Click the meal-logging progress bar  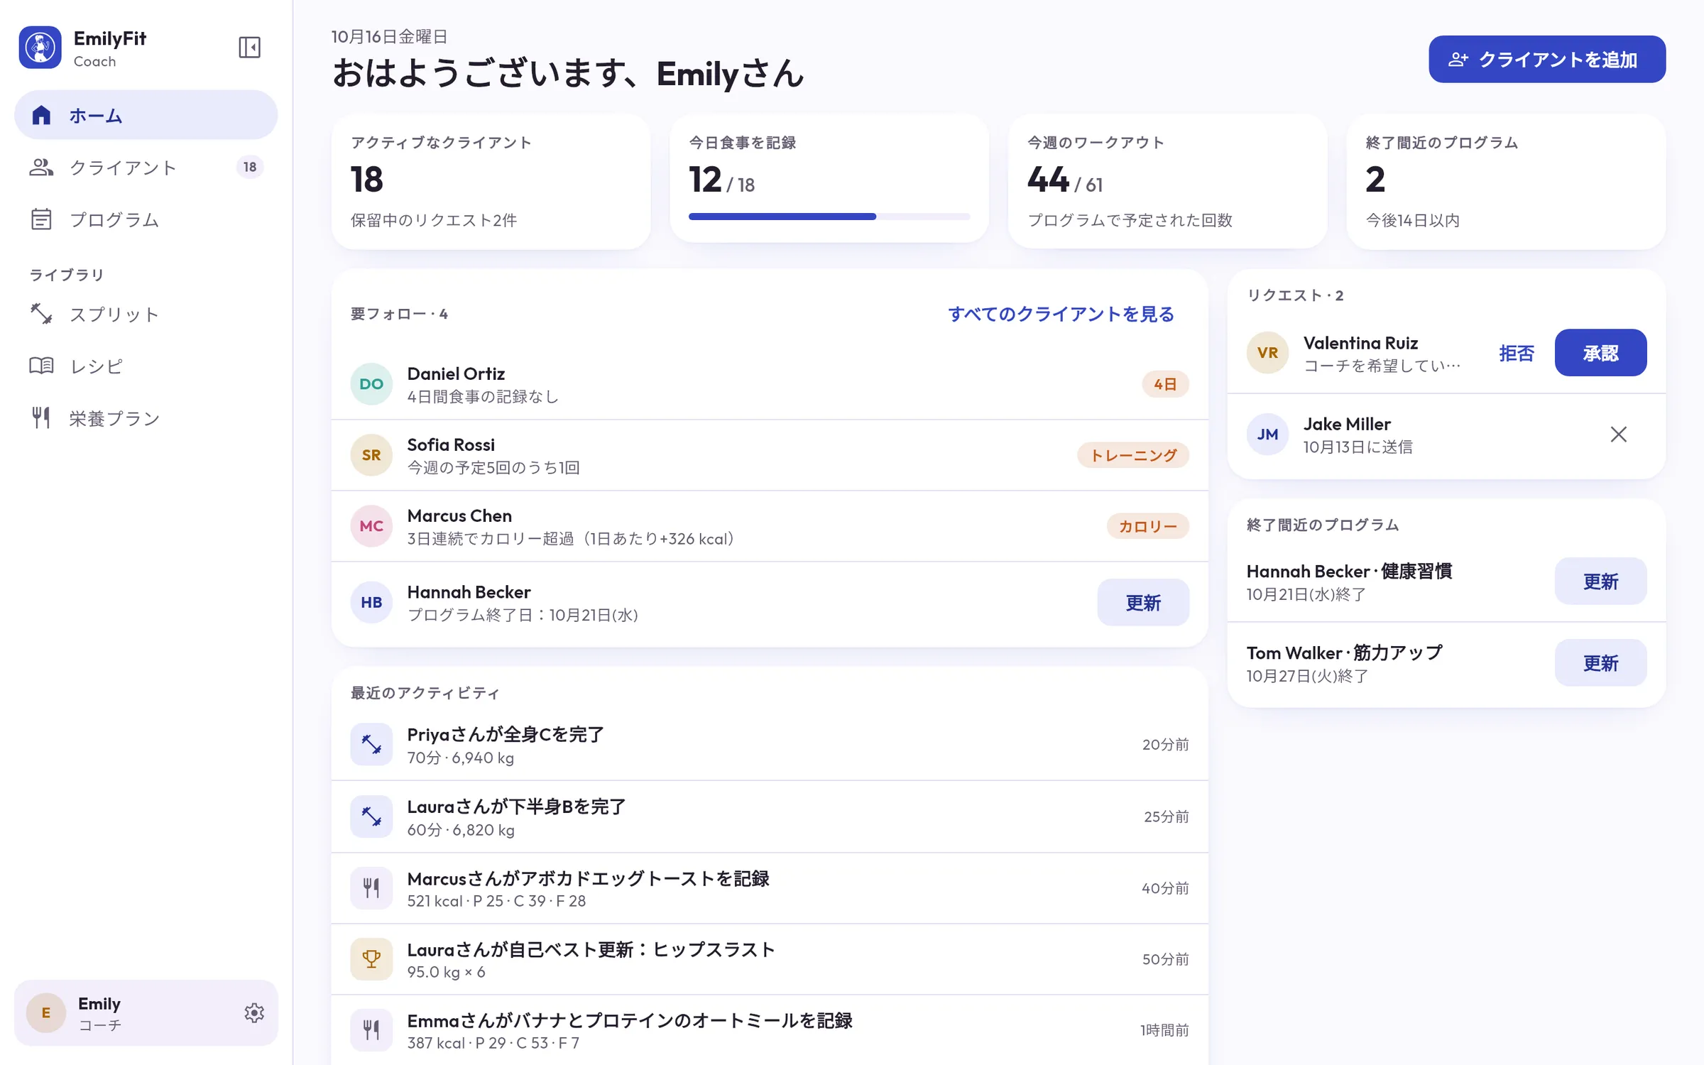(x=829, y=217)
